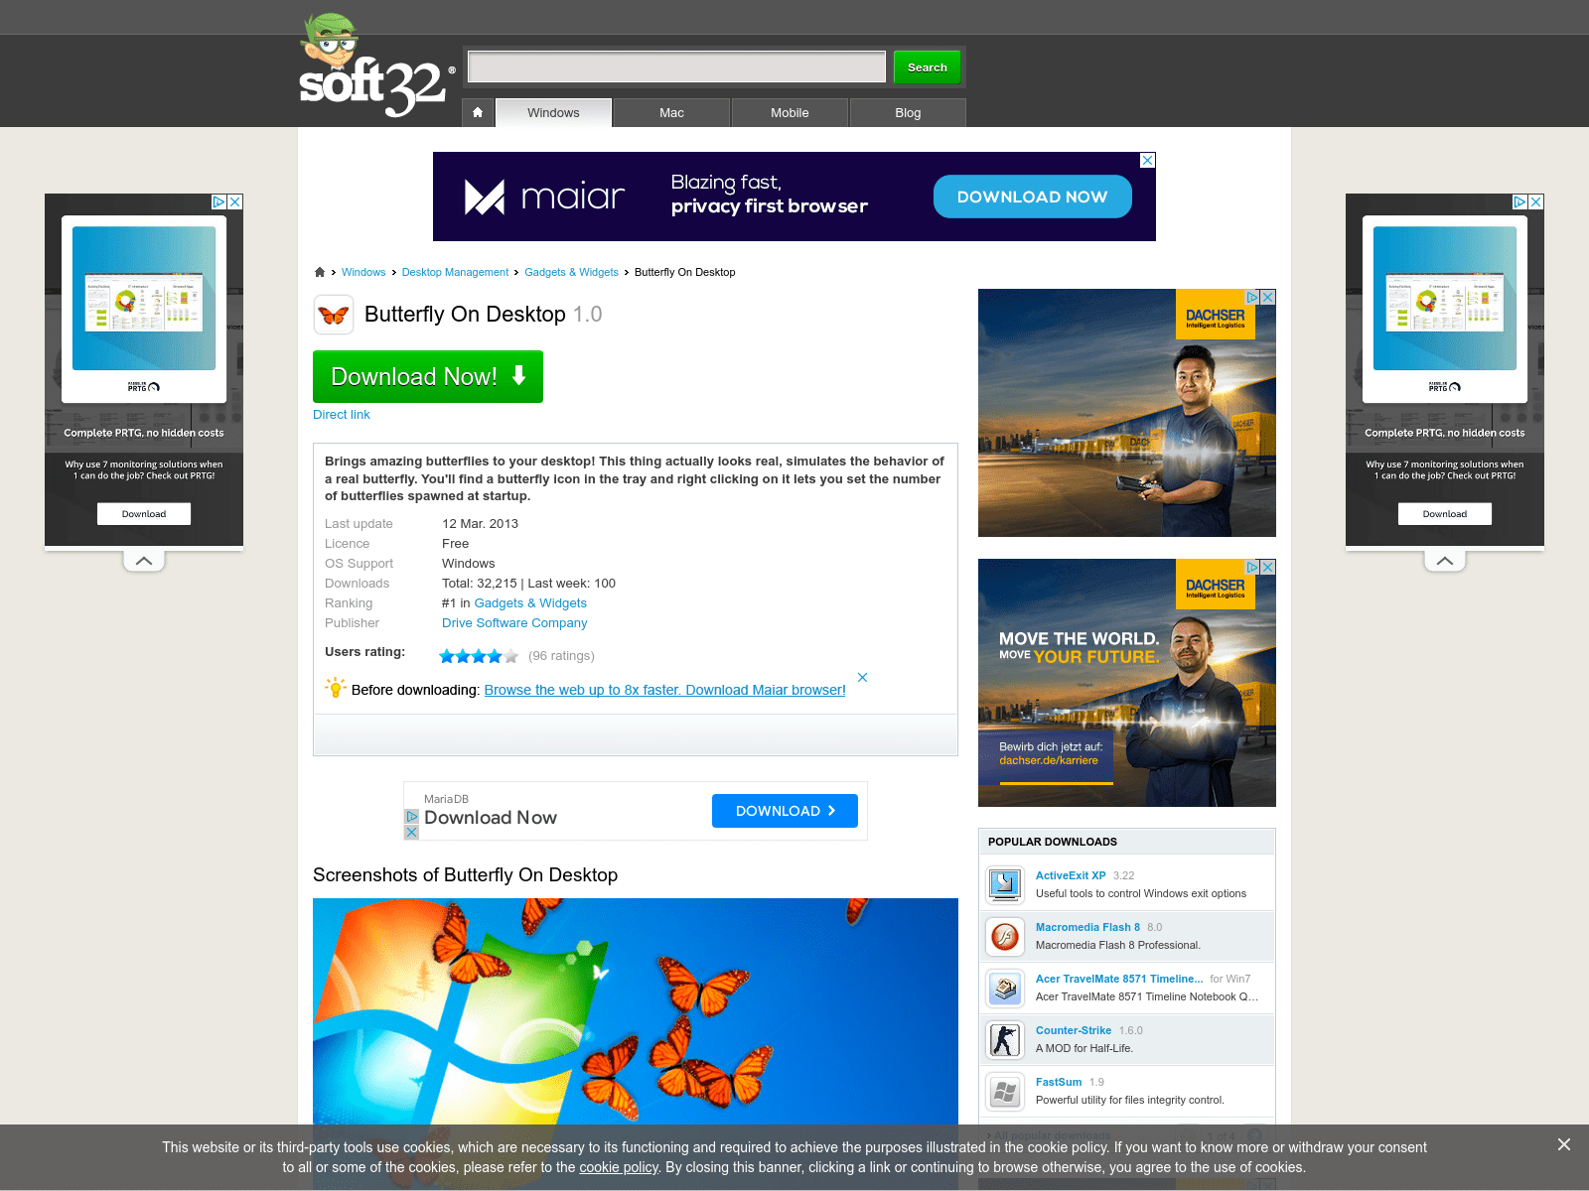
Task: Collapse the right side ad
Action: (1445, 561)
